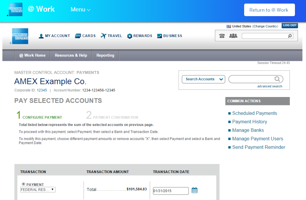The image size is (306, 200).
Task: Click the American Express logo beside My Account
Action: click(20, 36)
